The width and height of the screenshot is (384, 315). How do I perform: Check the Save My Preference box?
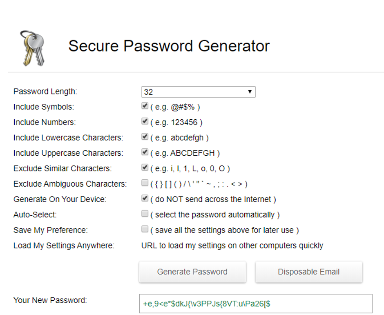[145, 229]
